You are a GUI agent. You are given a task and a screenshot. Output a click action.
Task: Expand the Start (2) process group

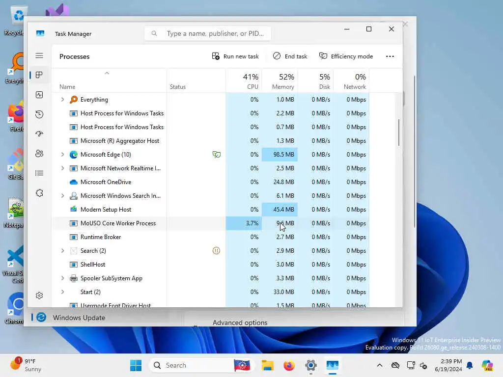[x=62, y=292]
